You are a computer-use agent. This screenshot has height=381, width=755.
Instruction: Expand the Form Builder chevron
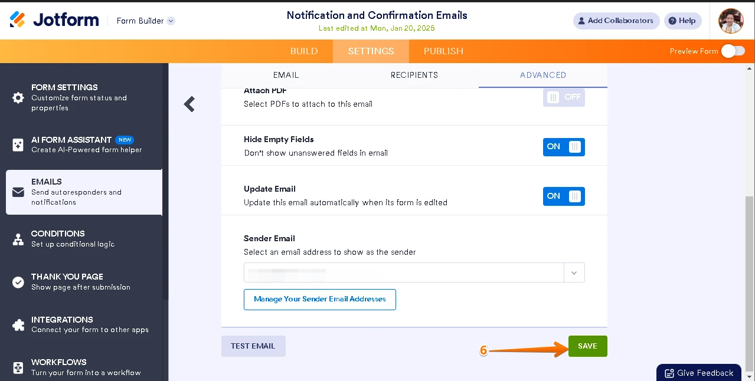[171, 21]
